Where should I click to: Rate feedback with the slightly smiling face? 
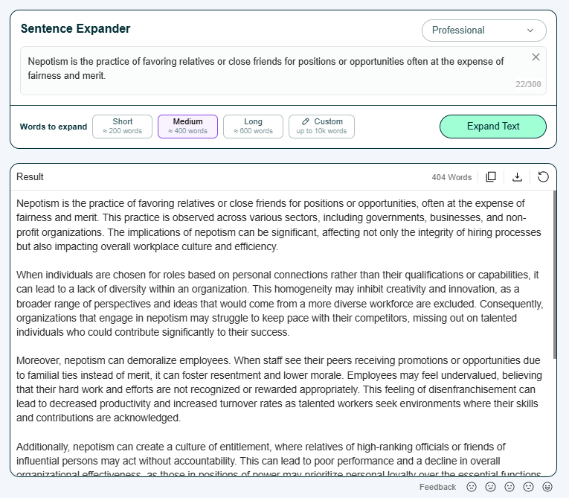(528, 487)
